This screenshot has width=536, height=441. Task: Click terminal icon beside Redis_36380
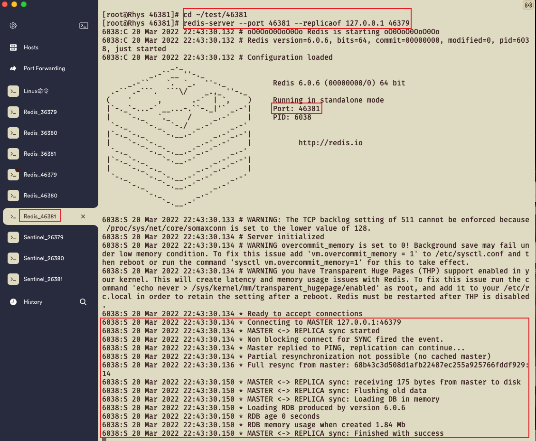tap(13, 133)
